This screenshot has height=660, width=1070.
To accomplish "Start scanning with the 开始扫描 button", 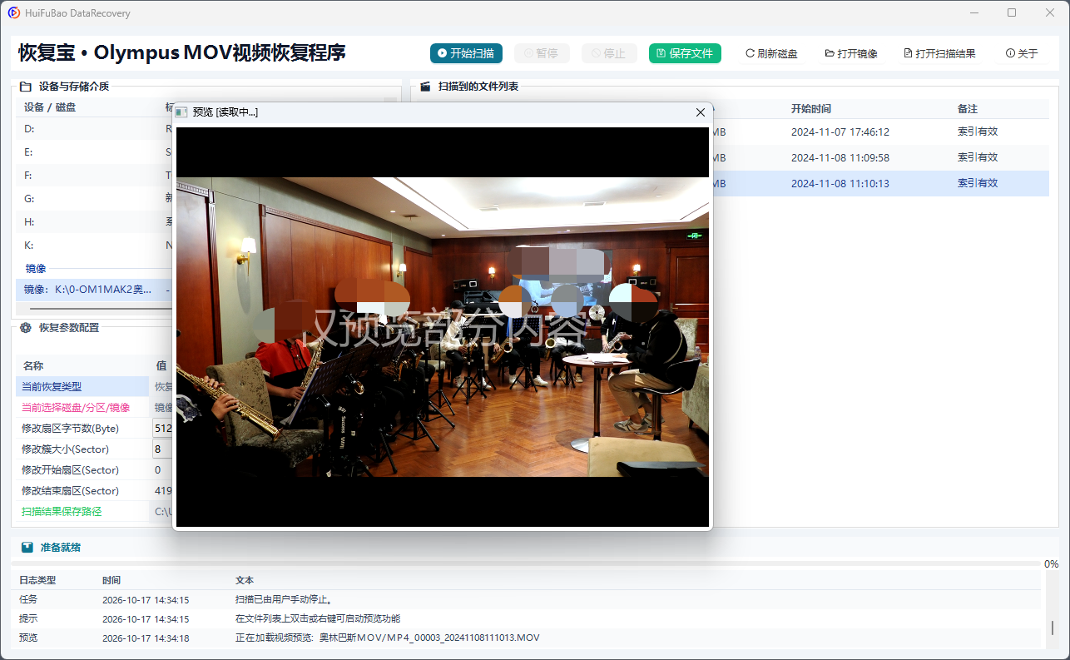I will 466,53.
